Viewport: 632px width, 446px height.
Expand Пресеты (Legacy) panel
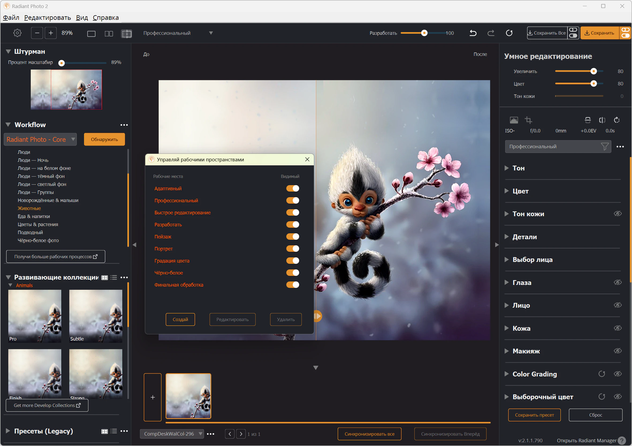pyautogui.click(x=8, y=431)
